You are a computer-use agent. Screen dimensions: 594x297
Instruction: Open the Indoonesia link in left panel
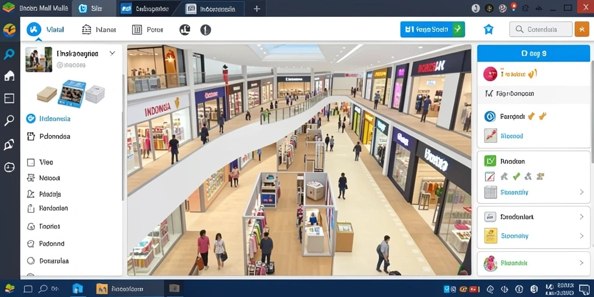[55, 118]
